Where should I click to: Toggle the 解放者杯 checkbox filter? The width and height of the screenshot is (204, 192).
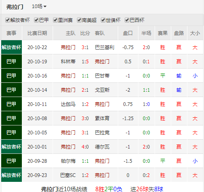tap(8, 20)
